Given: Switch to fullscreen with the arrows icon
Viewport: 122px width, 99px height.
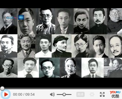Looking at the screenshot, I should 102,94.
